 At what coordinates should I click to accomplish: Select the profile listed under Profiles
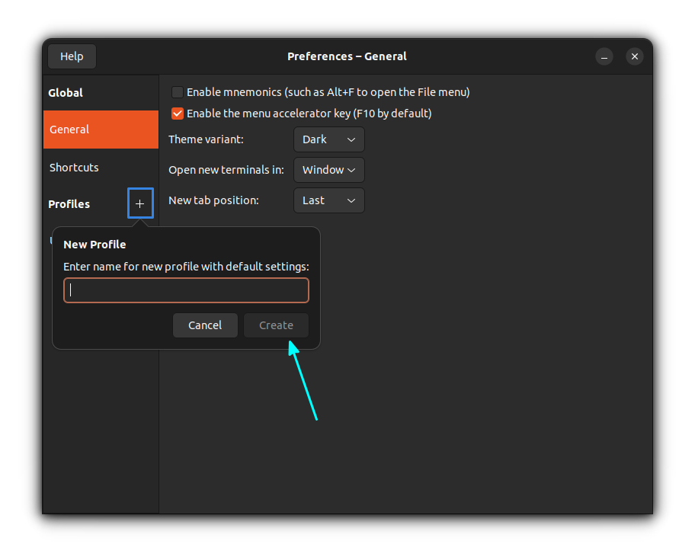click(52, 241)
